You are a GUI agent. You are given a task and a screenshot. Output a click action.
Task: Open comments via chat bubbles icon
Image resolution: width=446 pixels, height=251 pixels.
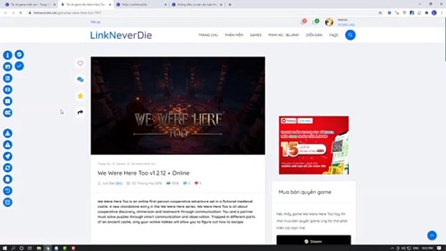click(80, 79)
